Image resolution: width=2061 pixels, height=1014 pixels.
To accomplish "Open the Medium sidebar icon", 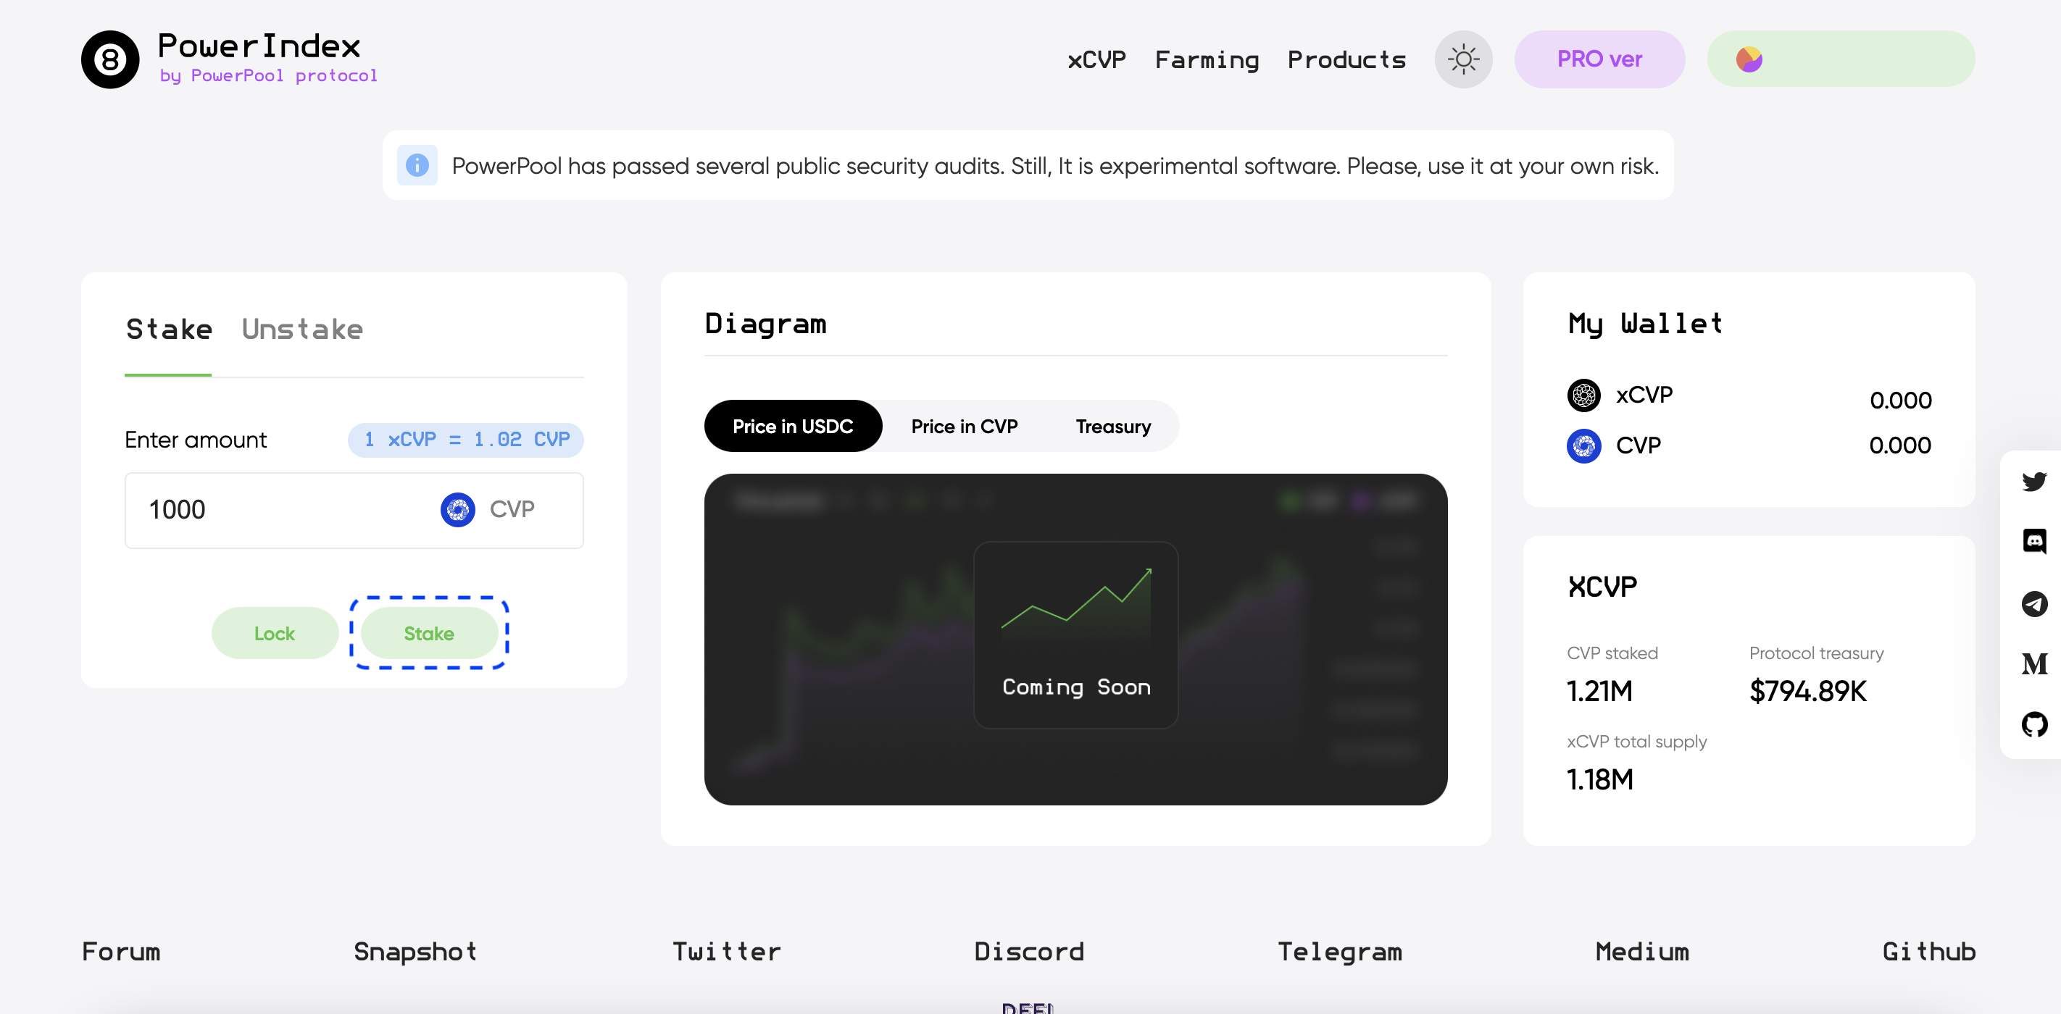I will pyautogui.click(x=2033, y=663).
